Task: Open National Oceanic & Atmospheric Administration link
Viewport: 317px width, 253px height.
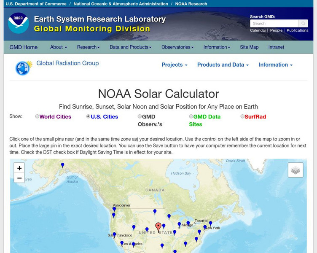Action: tap(121, 4)
